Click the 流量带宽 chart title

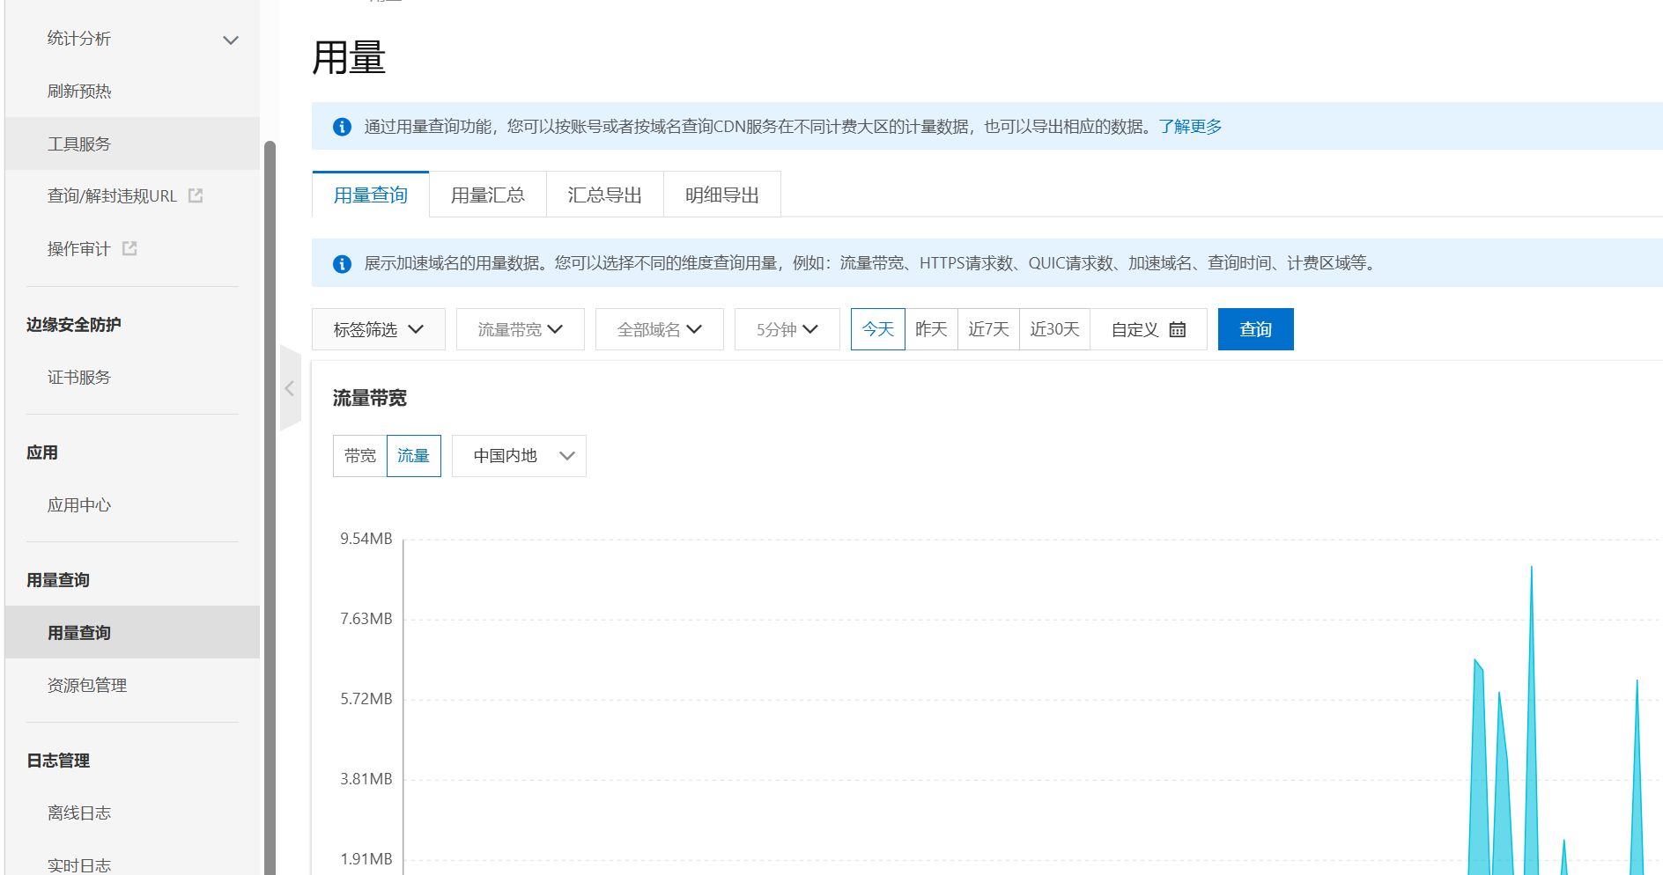[x=370, y=399]
